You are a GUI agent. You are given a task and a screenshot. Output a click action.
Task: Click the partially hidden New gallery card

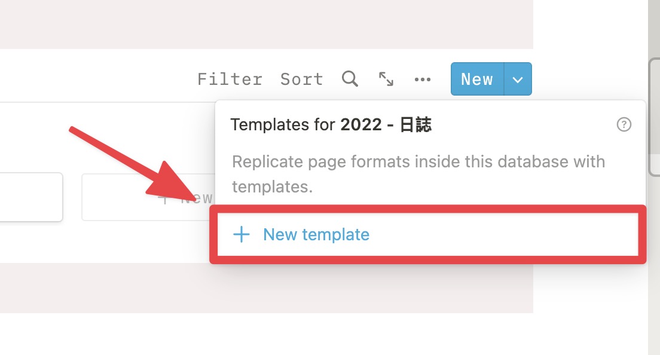click(148, 197)
